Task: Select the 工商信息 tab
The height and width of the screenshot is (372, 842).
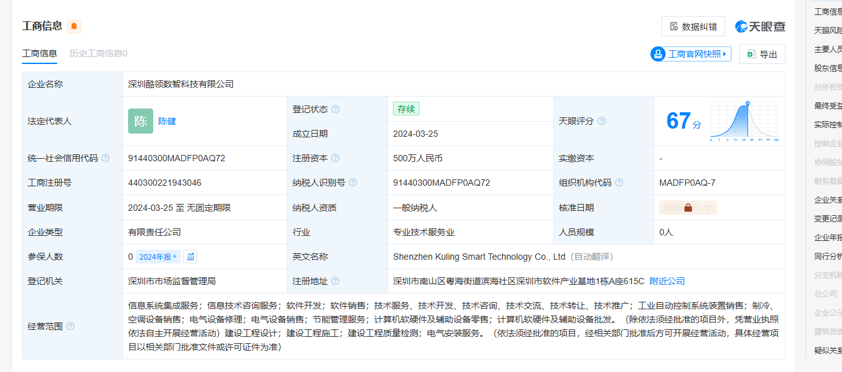Action: [x=40, y=53]
